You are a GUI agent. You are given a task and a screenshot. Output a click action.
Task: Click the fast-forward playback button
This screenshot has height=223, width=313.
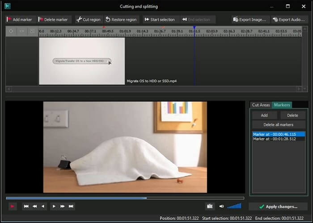(x=62, y=206)
